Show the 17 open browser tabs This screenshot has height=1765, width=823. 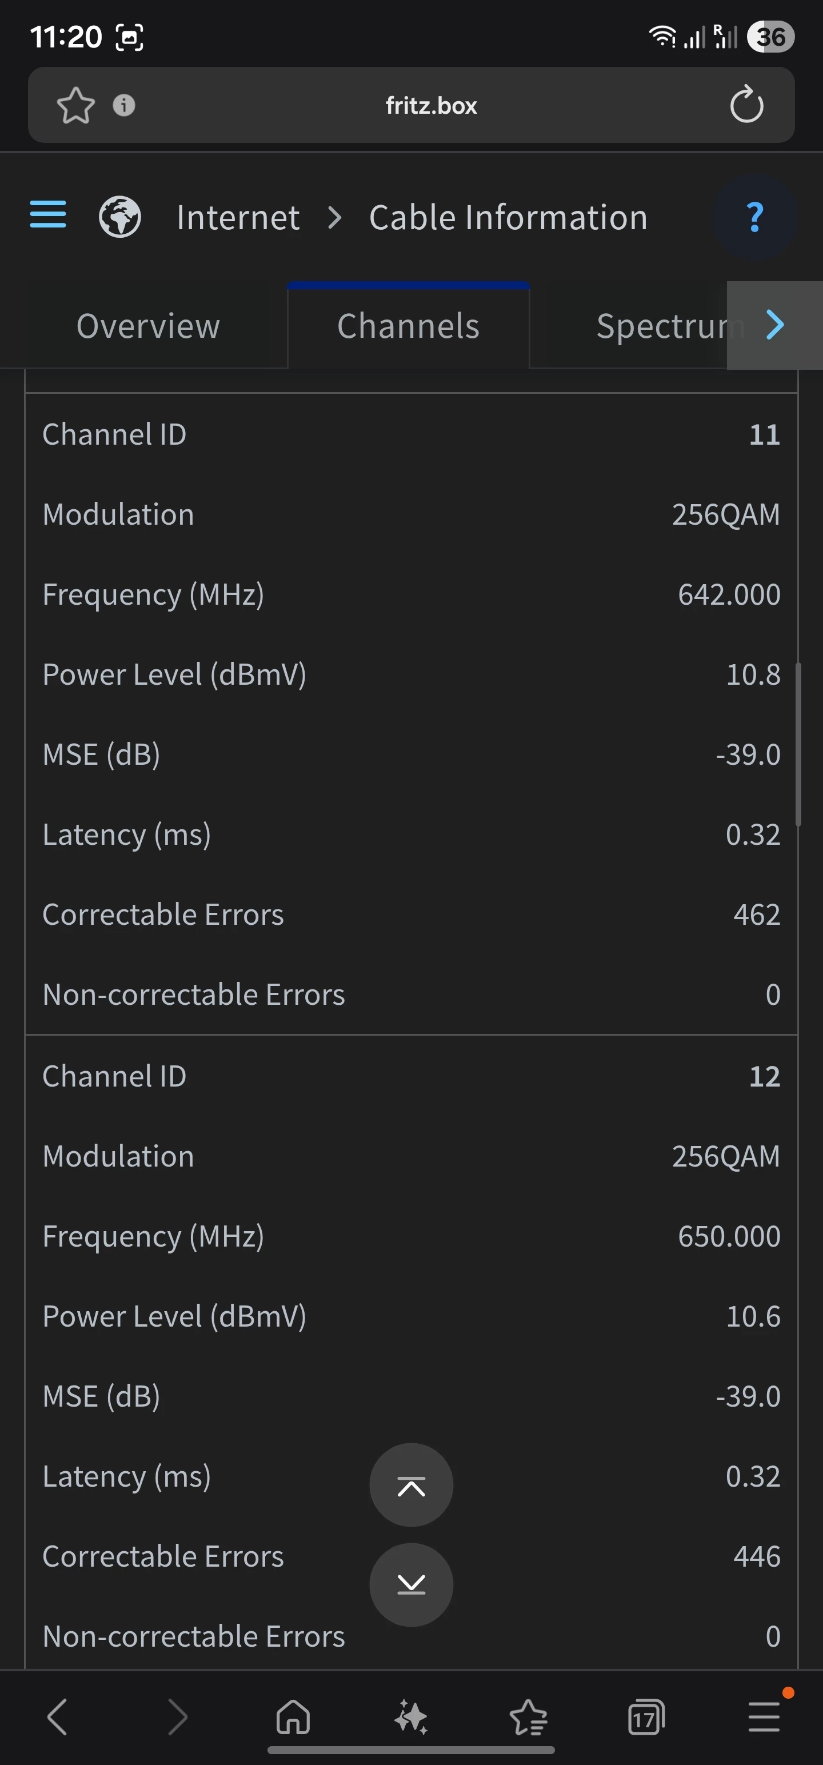[645, 1717]
